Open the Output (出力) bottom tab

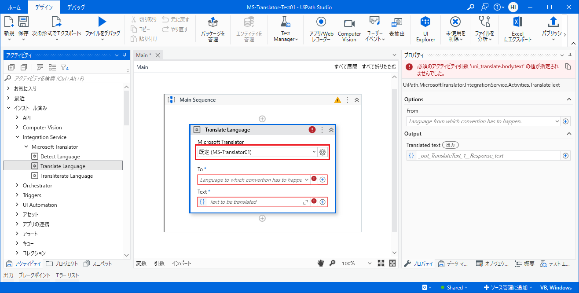8,275
